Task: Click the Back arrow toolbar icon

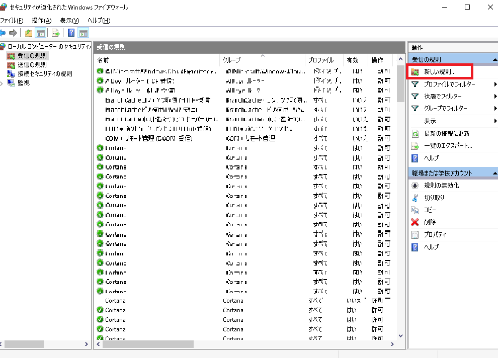Action: [3, 33]
